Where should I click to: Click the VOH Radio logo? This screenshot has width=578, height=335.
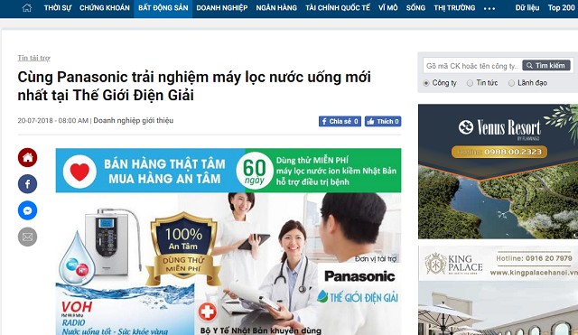[77, 313]
